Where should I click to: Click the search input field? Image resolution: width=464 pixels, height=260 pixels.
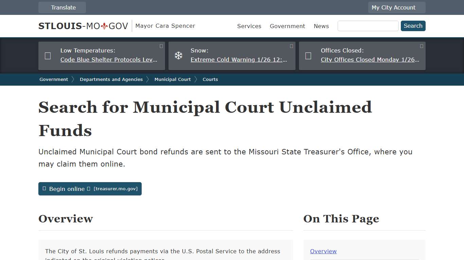coord(368,26)
